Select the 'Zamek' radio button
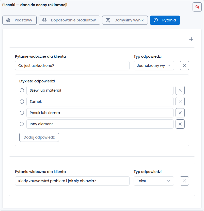The width and height of the screenshot is (204, 211). (x=22, y=102)
